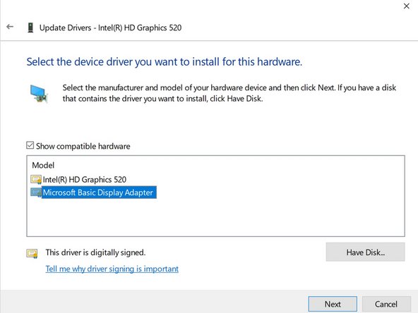This screenshot has height=313, width=418.
Task: Select Microsoft Basic Display Adapter model
Action: pos(98,192)
